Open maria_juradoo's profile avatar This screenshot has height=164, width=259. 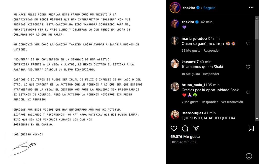(175, 40)
